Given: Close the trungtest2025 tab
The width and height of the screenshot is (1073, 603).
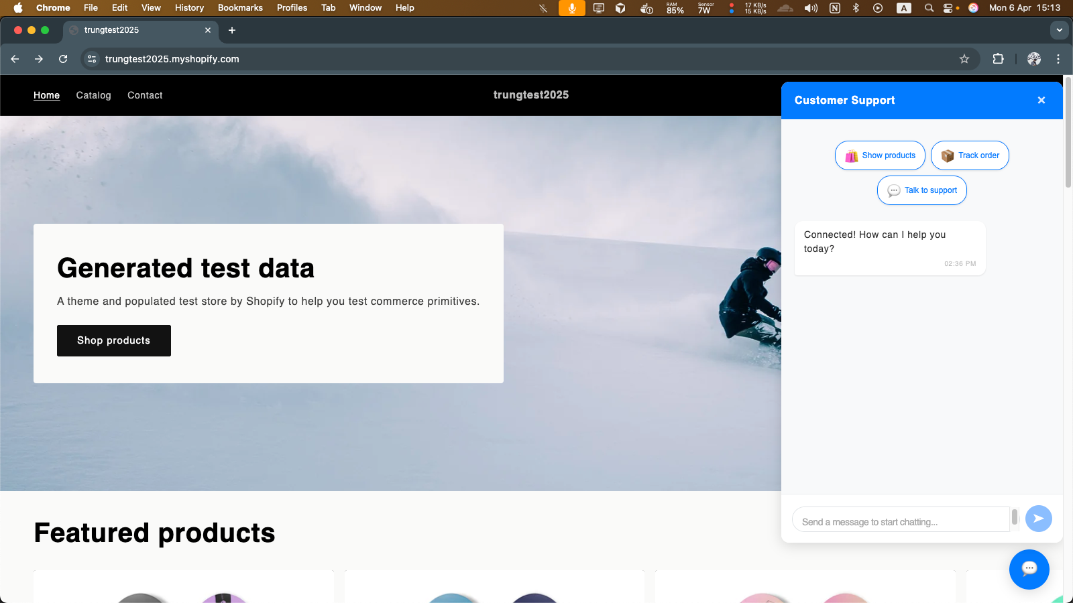Looking at the screenshot, I should click(208, 30).
